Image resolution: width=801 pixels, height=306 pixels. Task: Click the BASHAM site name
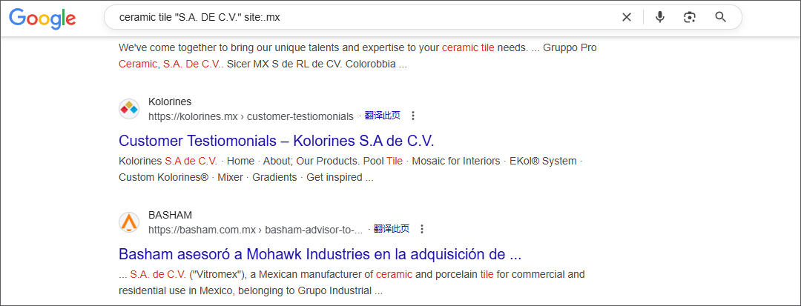(170, 215)
